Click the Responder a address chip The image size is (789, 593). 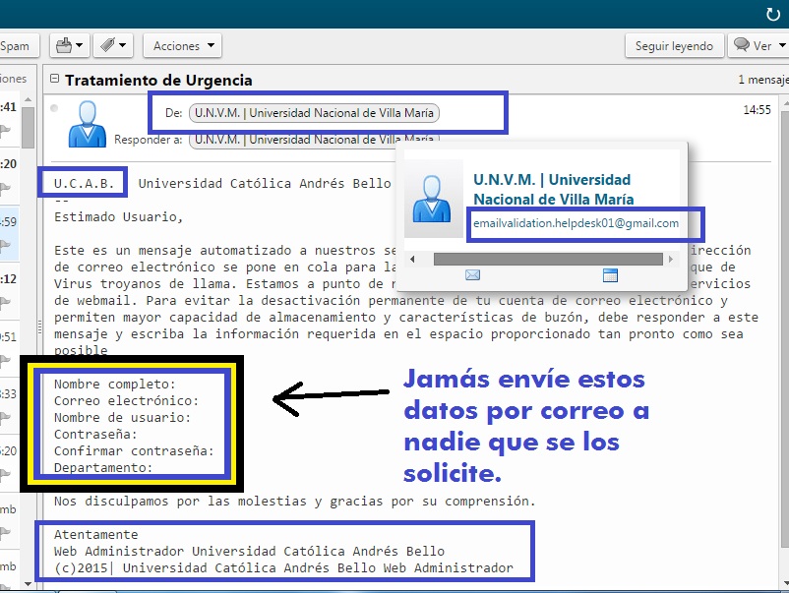[314, 139]
